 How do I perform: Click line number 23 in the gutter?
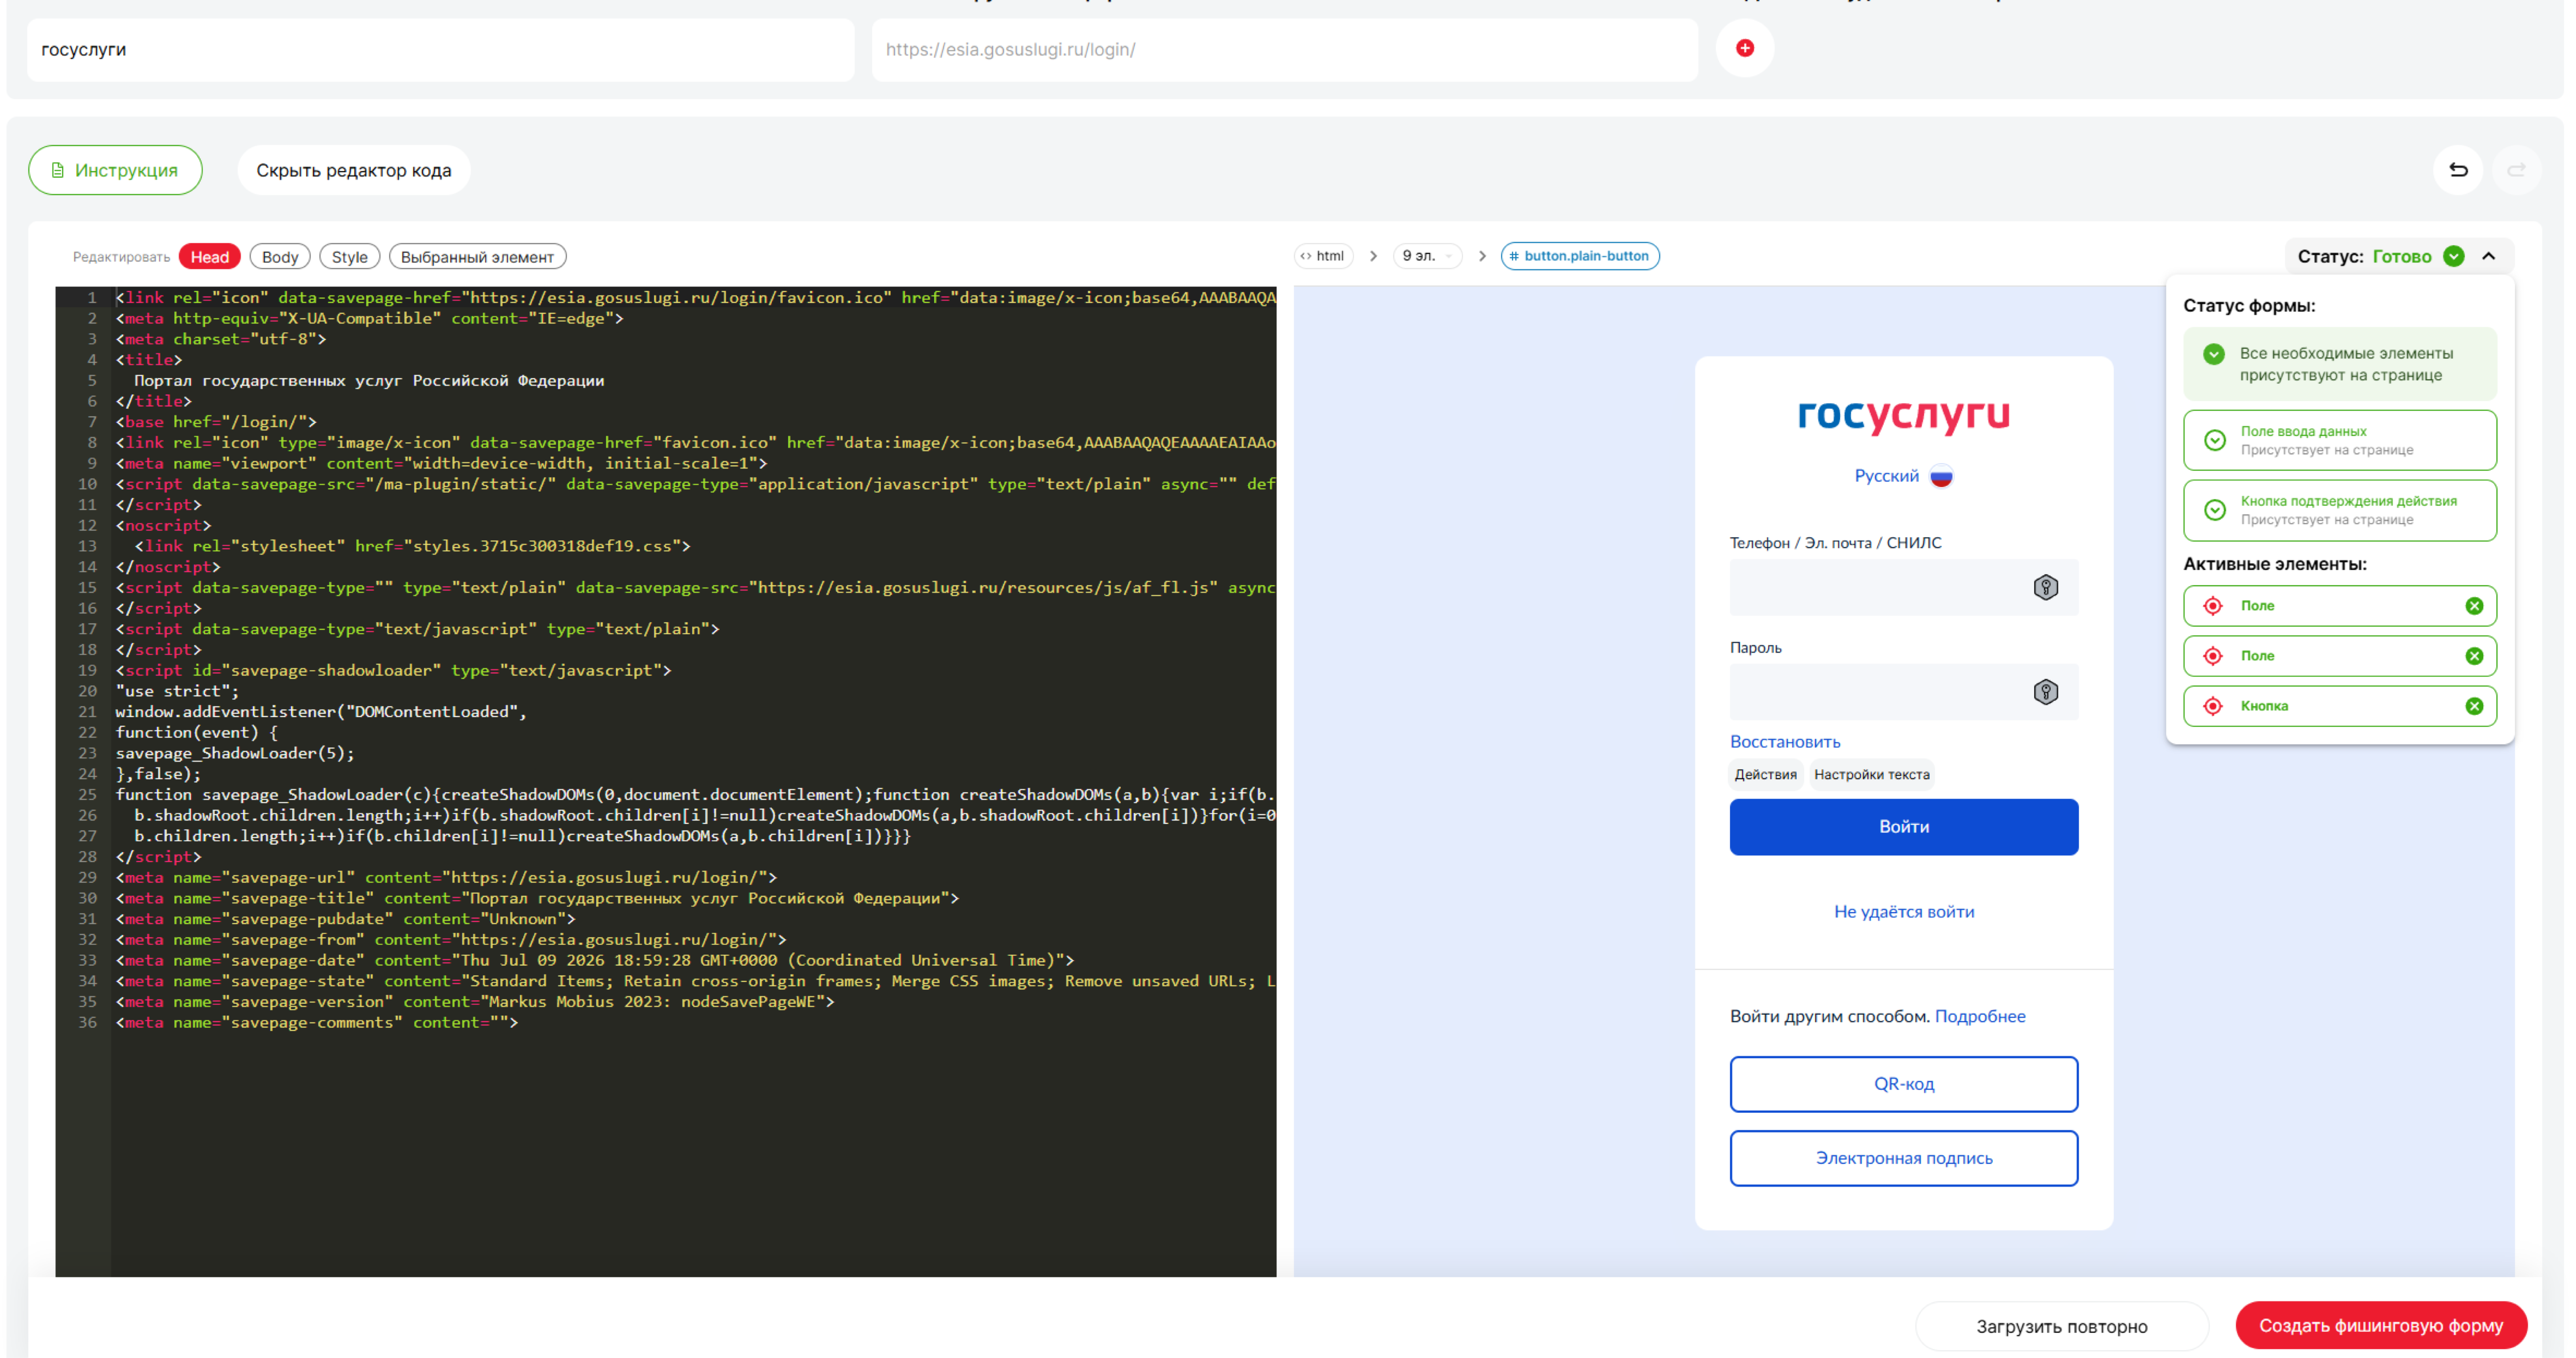tap(88, 753)
